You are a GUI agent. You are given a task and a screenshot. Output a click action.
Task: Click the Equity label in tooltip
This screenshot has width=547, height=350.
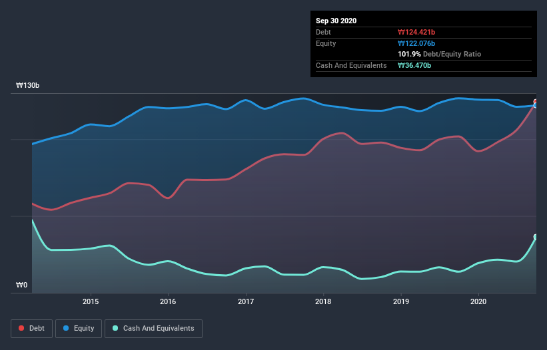326,43
